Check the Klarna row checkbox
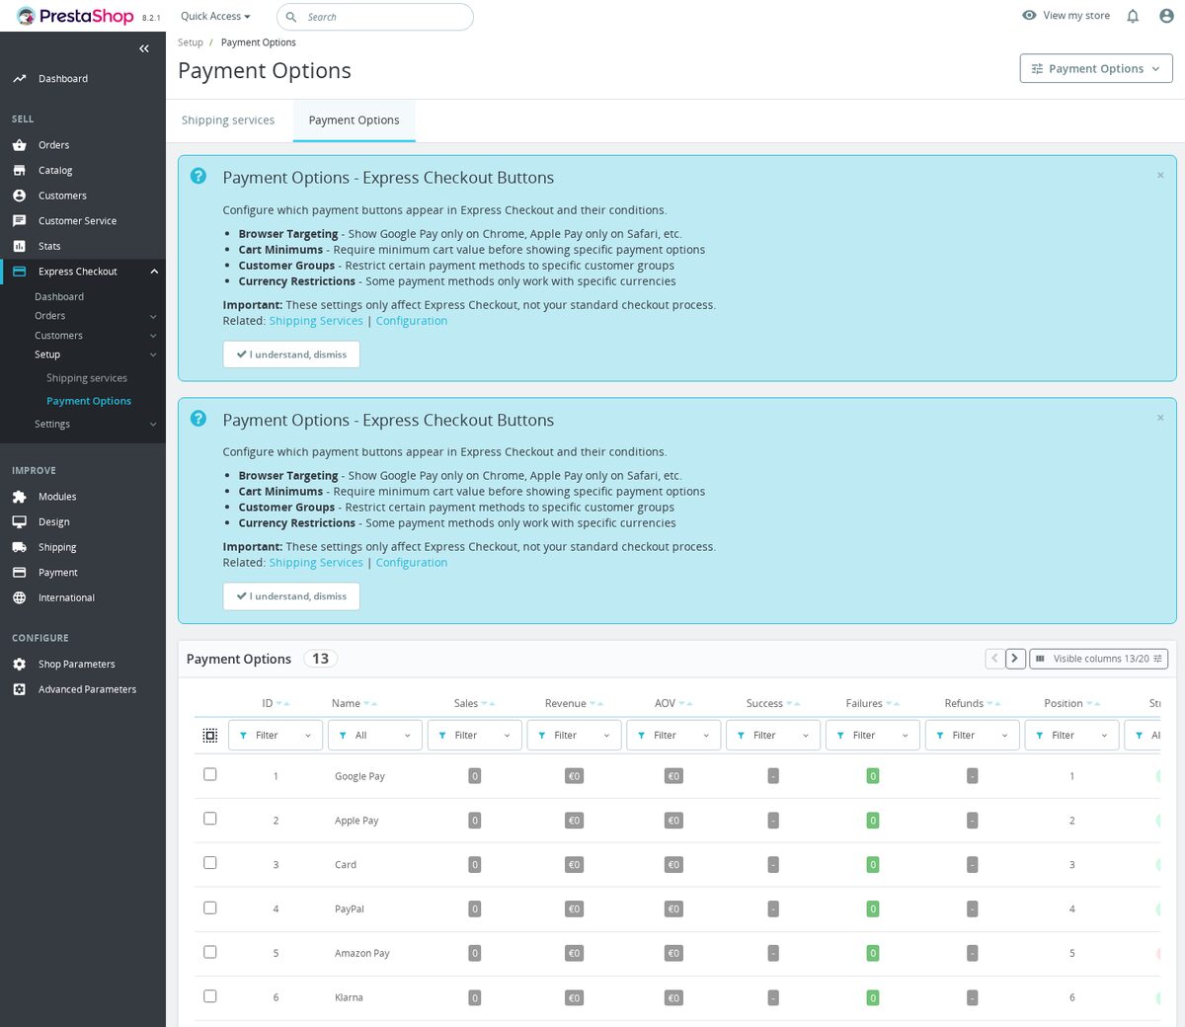This screenshot has width=1185, height=1027. point(209,996)
